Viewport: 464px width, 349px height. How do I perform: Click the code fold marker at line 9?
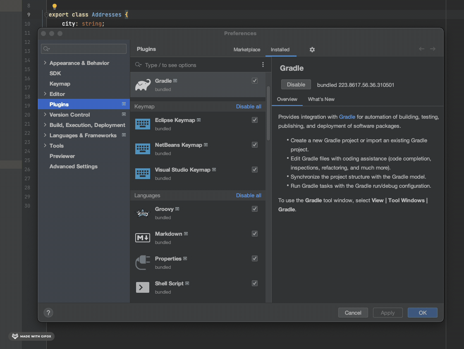pyautogui.click(x=46, y=15)
